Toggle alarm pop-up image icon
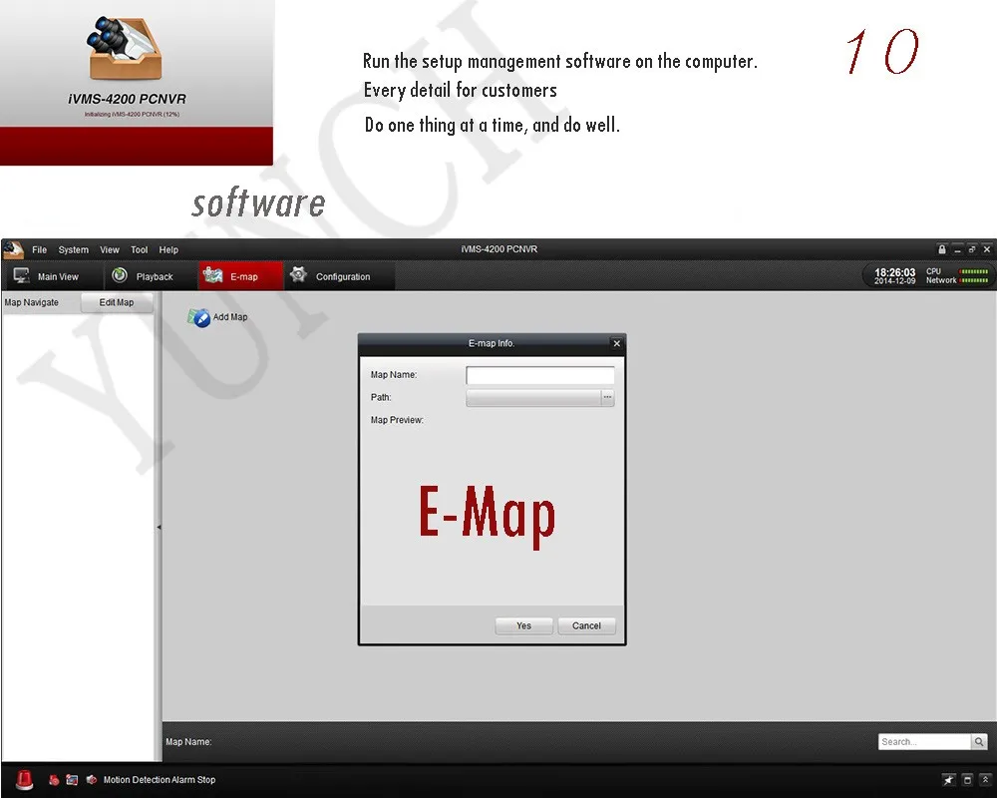The height and width of the screenshot is (798, 997). click(x=72, y=779)
